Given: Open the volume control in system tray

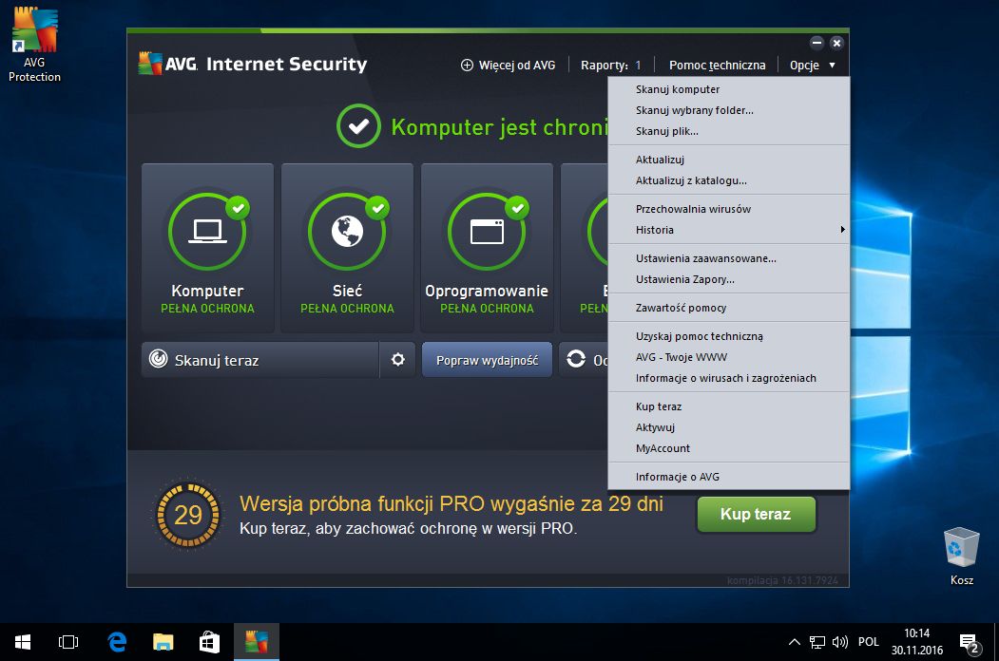Looking at the screenshot, I should pyautogui.click(x=839, y=642).
